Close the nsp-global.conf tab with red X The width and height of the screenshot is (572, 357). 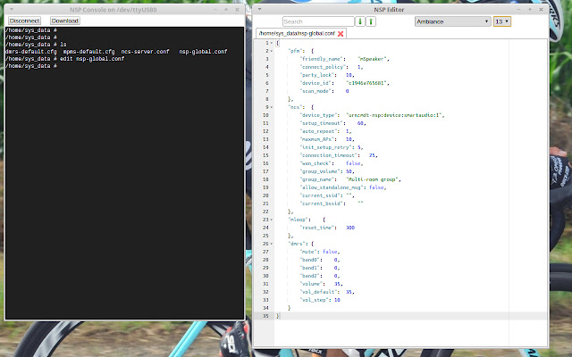click(x=341, y=33)
